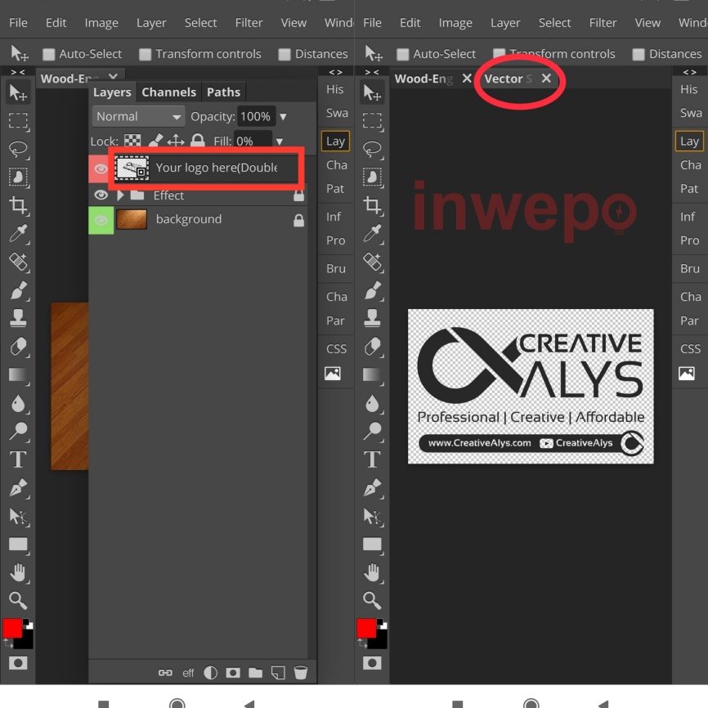This screenshot has width=708, height=708.
Task: Hide the 'Your logo here' layer
Action: tap(101, 169)
